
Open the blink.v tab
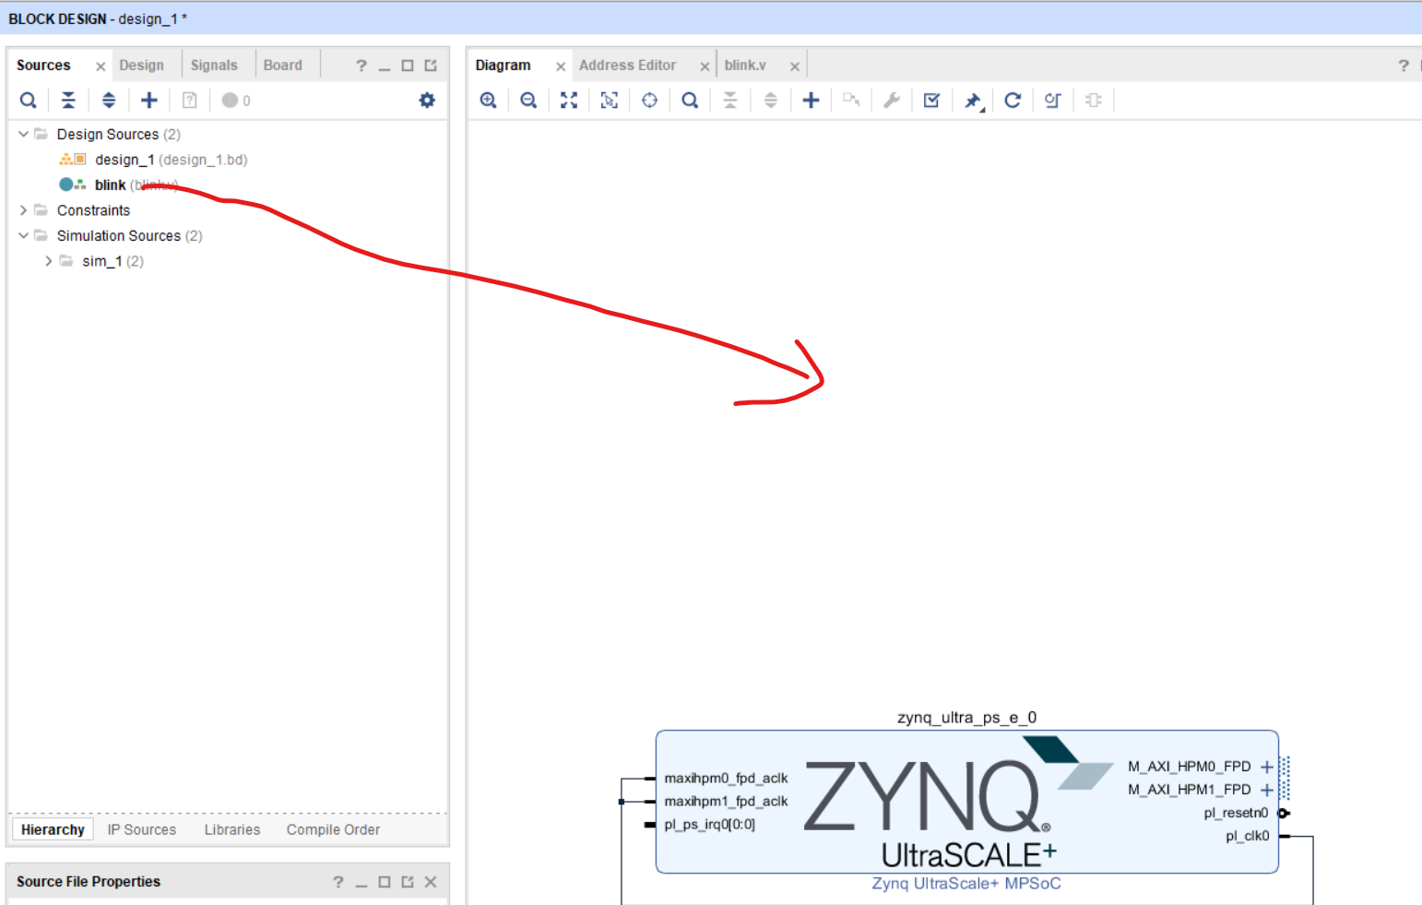pos(745,65)
